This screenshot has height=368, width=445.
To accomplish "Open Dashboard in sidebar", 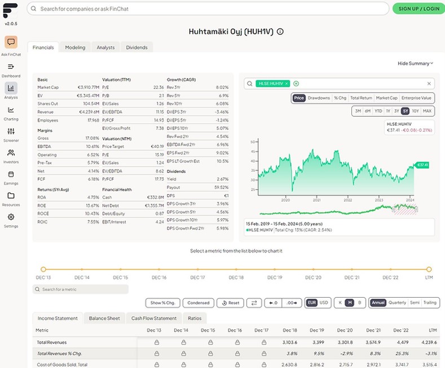I will coord(11,67).
